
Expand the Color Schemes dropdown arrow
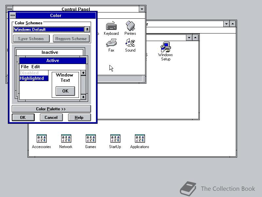(87, 30)
